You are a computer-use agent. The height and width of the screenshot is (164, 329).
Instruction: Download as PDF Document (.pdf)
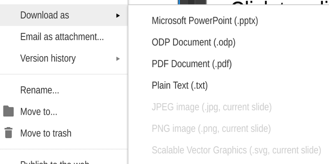(192, 64)
